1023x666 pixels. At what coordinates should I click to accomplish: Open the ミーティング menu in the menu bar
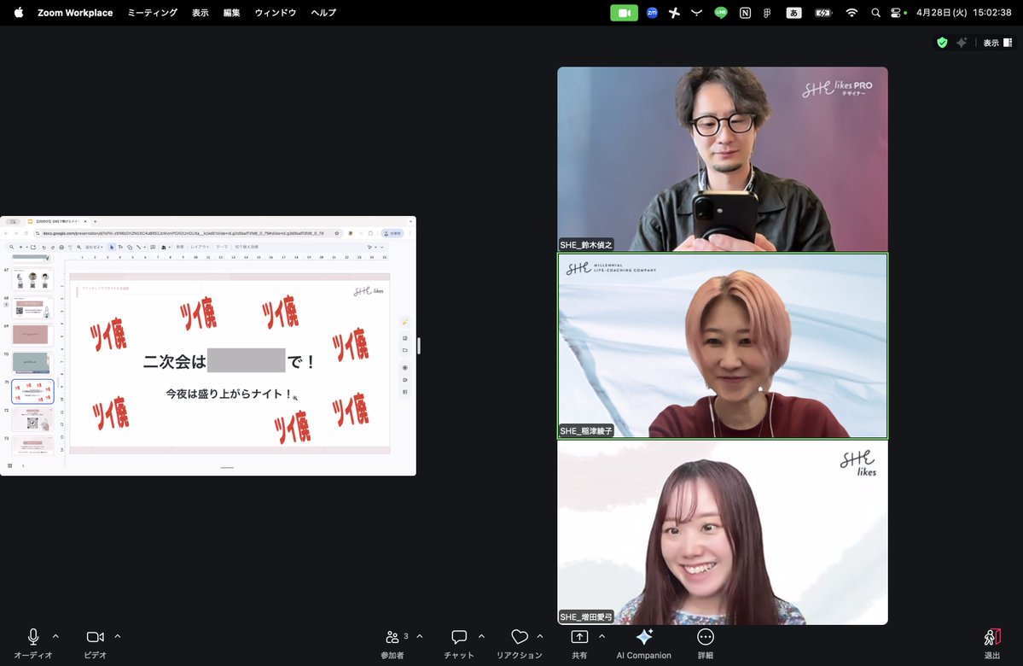[152, 13]
